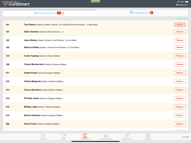The image size is (191, 143).
Task: Release Rebecca Bailey
Action: (180, 47)
